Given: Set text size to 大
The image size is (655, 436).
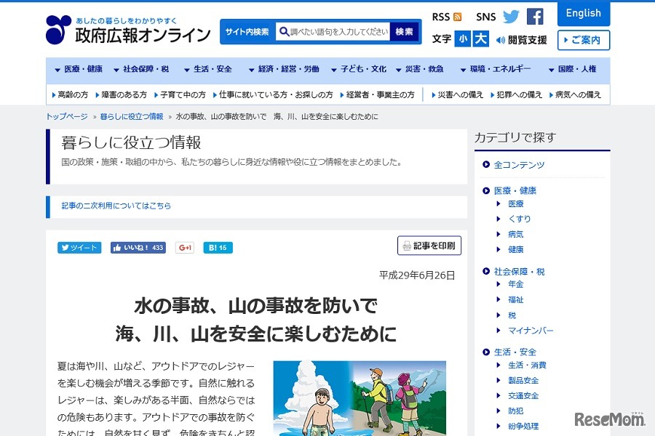Looking at the screenshot, I should [x=480, y=39].
